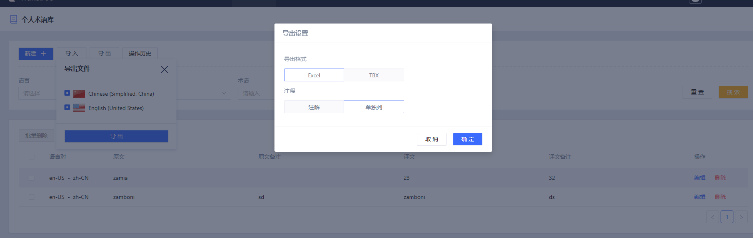Delete the zamia term row
Screen dimensions: 753x238
(x=721, y=178)
